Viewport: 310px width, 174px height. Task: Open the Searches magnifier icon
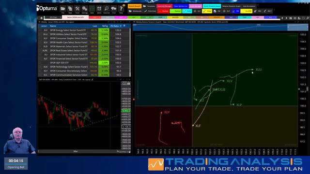[107, 9]
